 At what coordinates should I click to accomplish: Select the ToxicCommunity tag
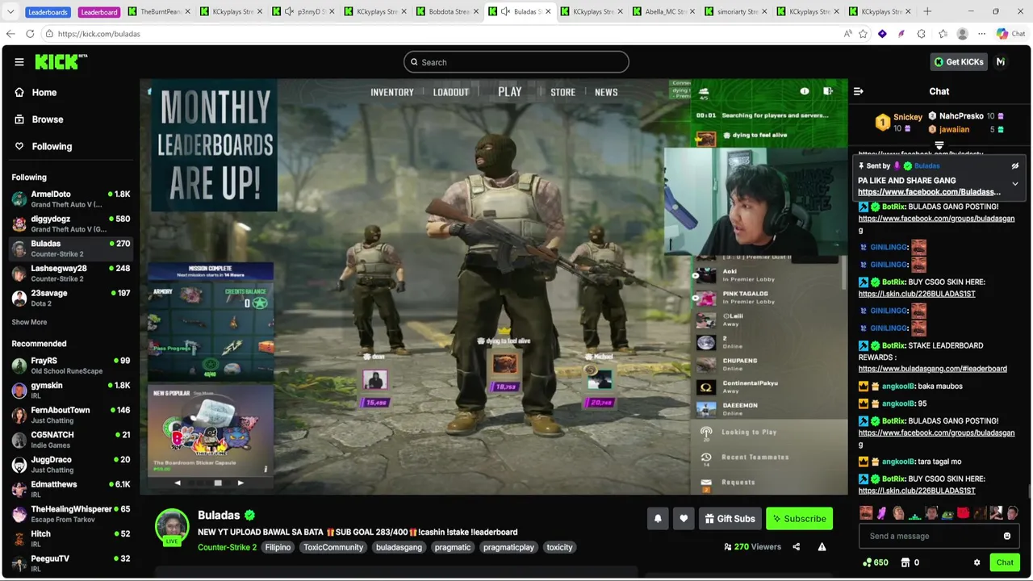(x=333, y=547)
